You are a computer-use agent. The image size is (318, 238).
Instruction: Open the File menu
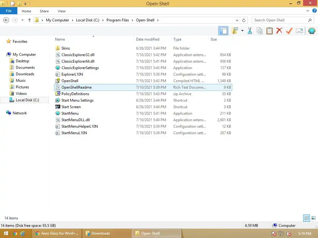coord(9,11)
